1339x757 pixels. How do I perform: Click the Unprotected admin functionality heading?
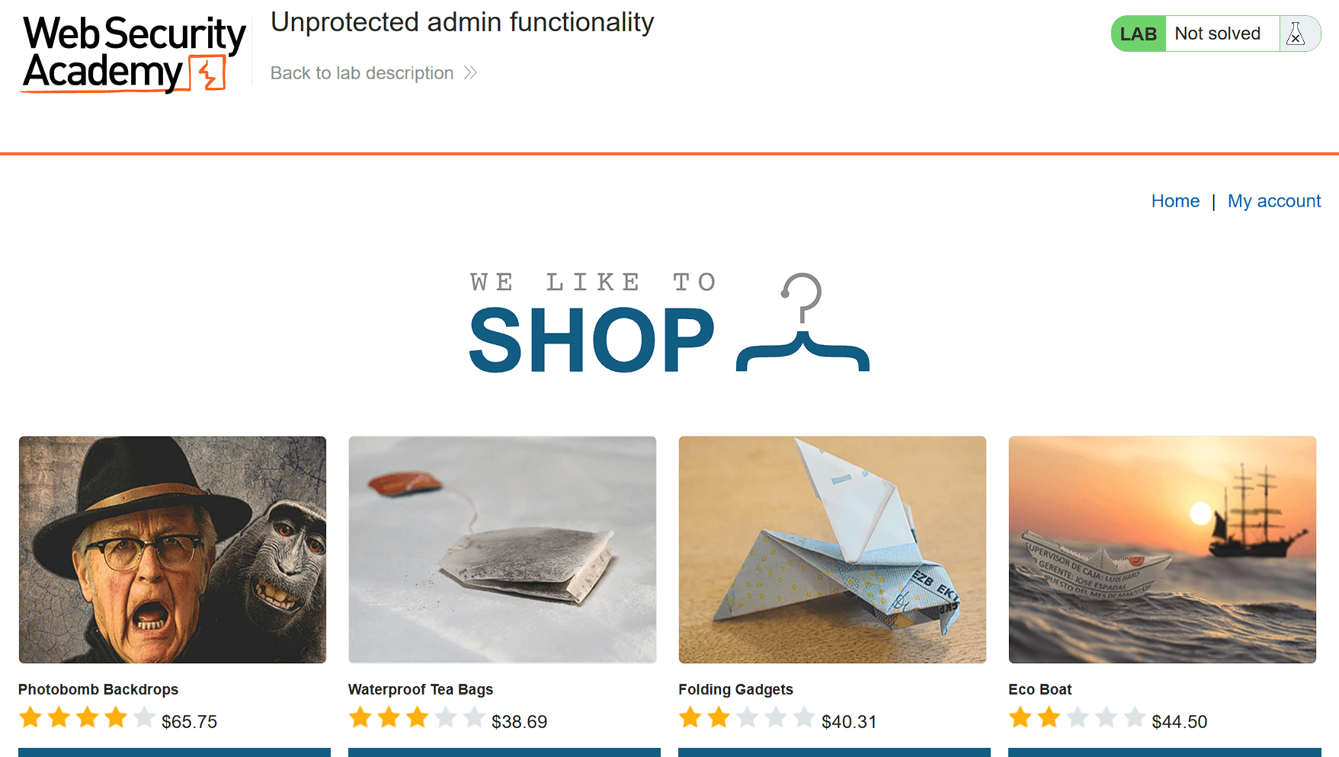click(462, 22)
